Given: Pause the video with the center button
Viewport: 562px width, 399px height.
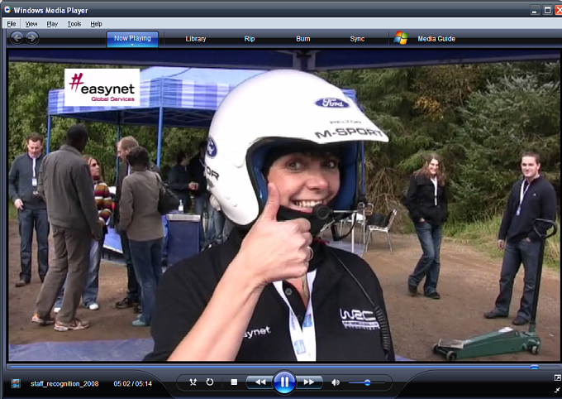Looking at the screenshot, I should coord(284,382).
